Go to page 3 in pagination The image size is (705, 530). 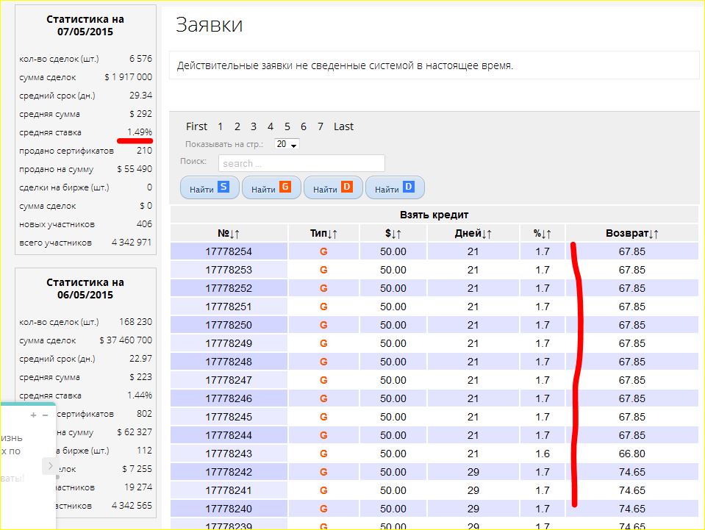[254, 126]
